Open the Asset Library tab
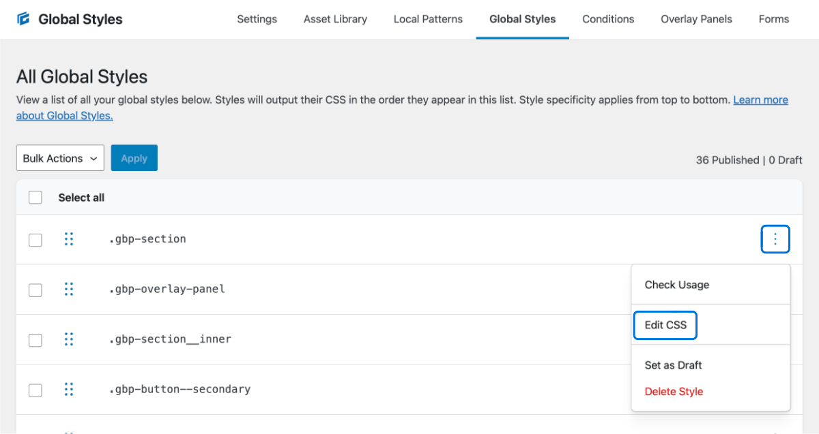The image size is (819, 434). tap(335, 19)
